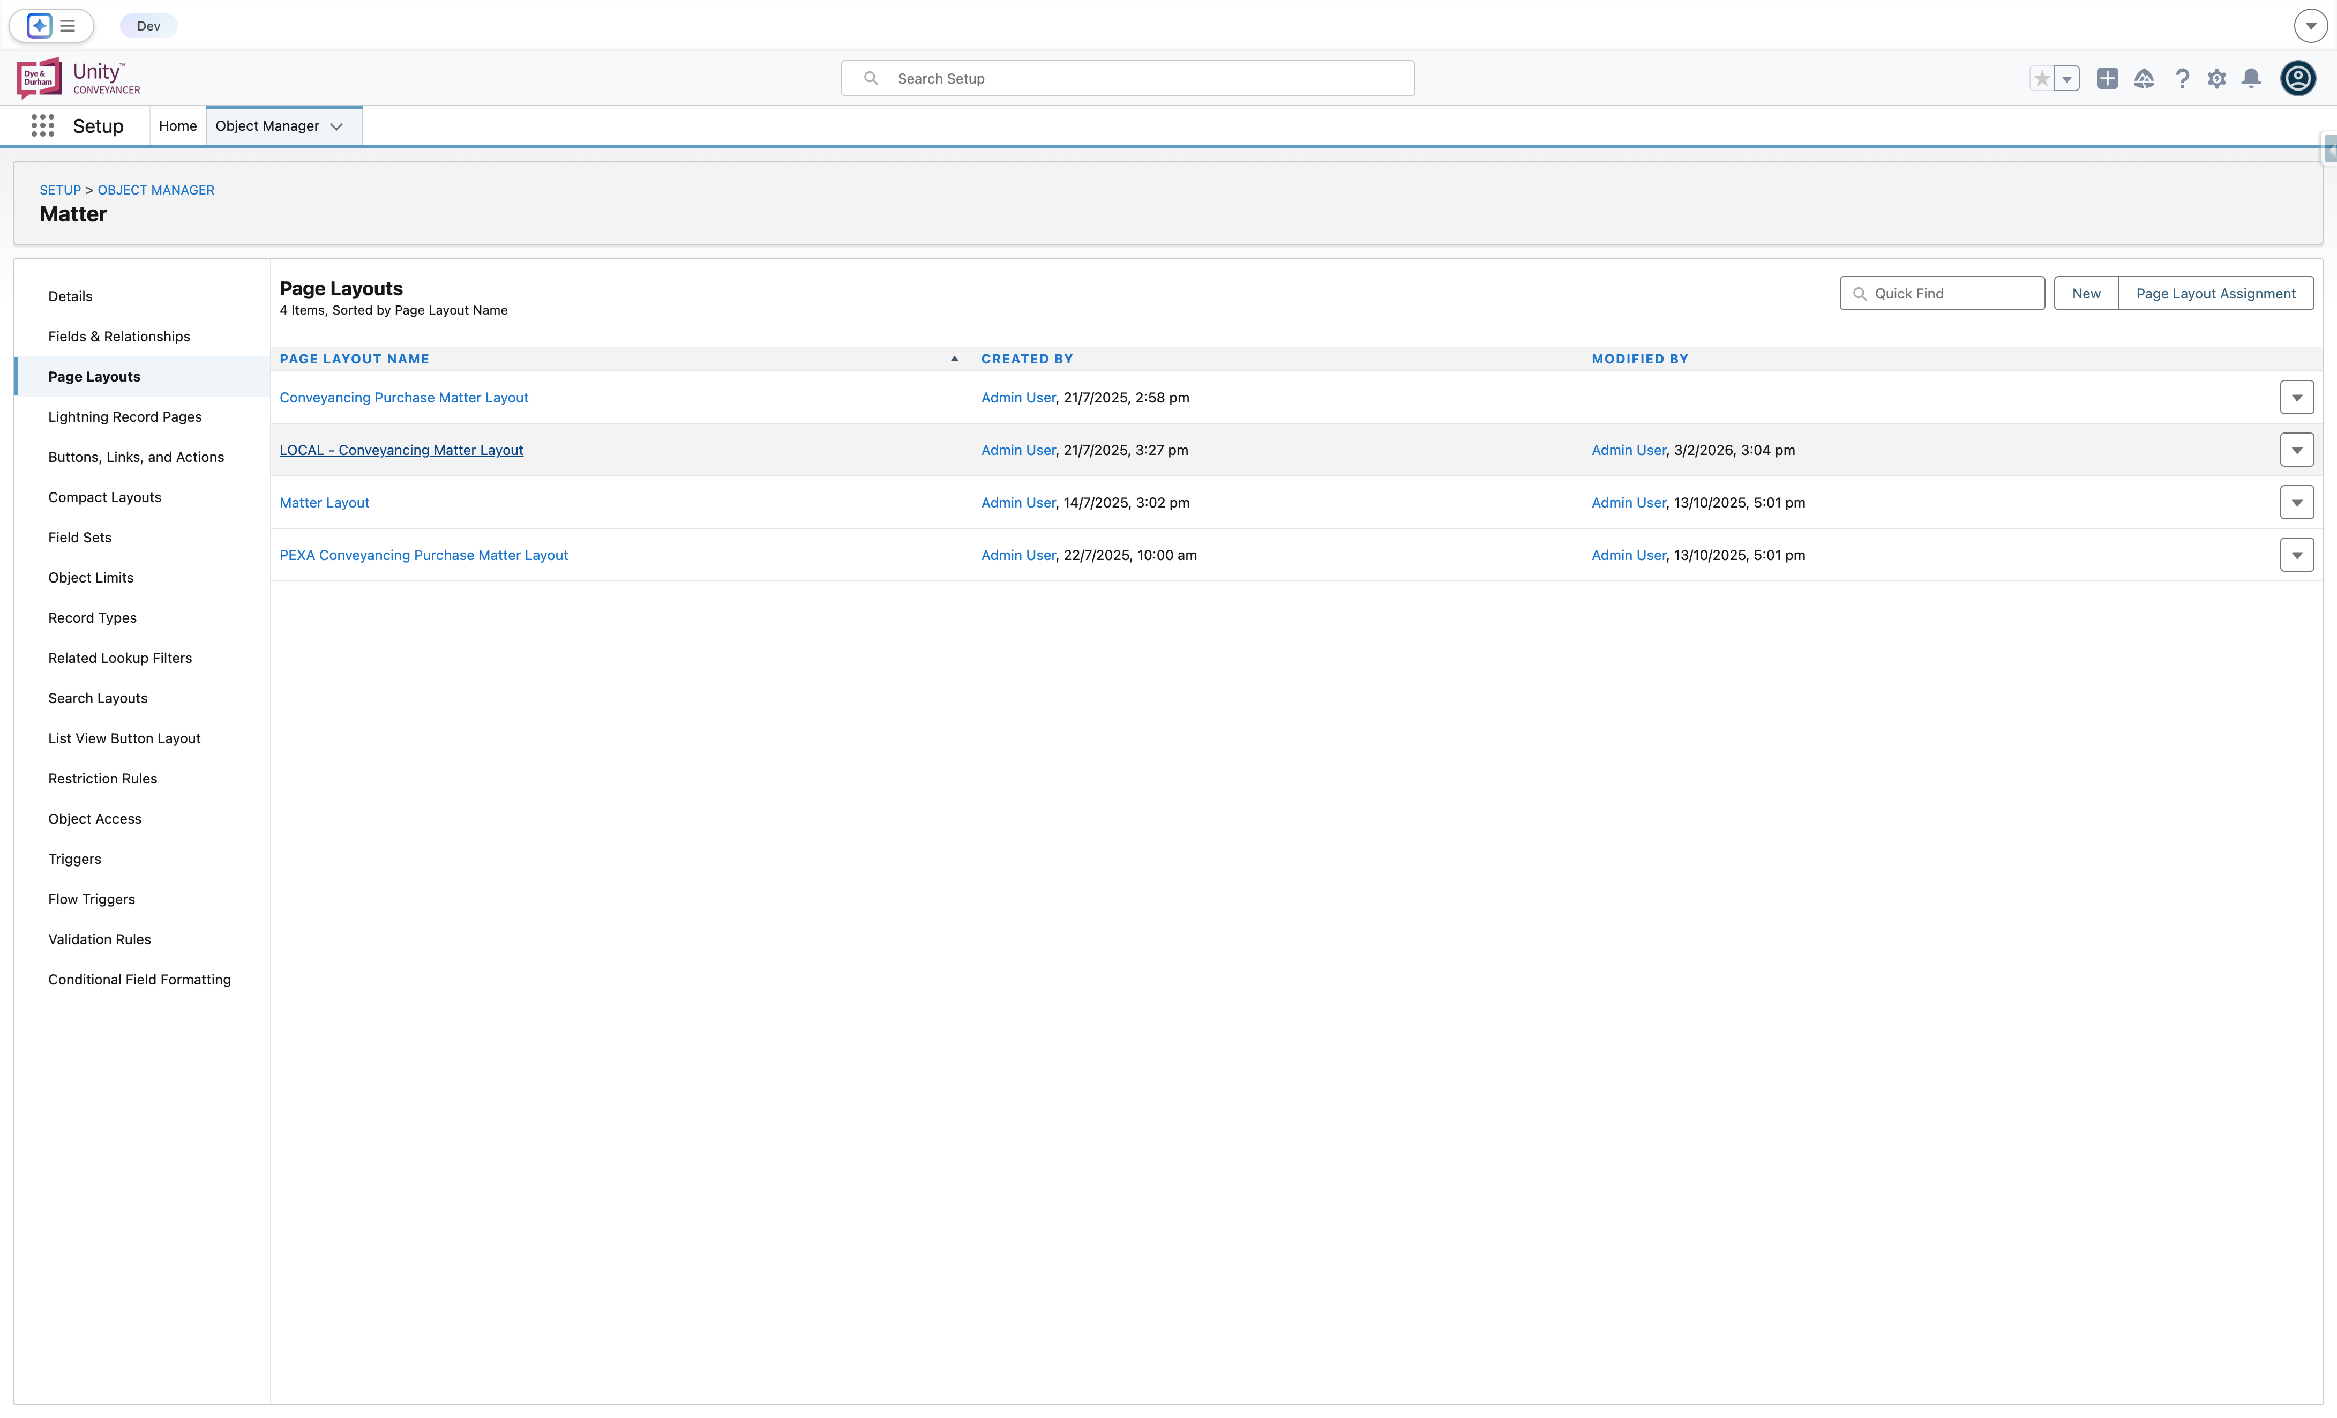Expand the Object Manager tab chevron
The width and height of the screenshot is (2337, 1418).
336,126
